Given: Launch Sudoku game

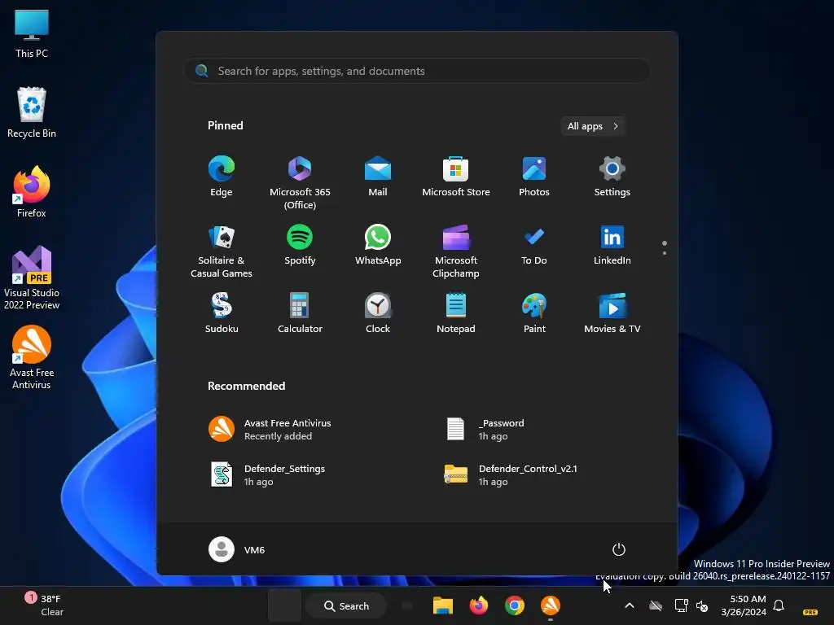Looking at the screenshot, I should click(222, 313).
